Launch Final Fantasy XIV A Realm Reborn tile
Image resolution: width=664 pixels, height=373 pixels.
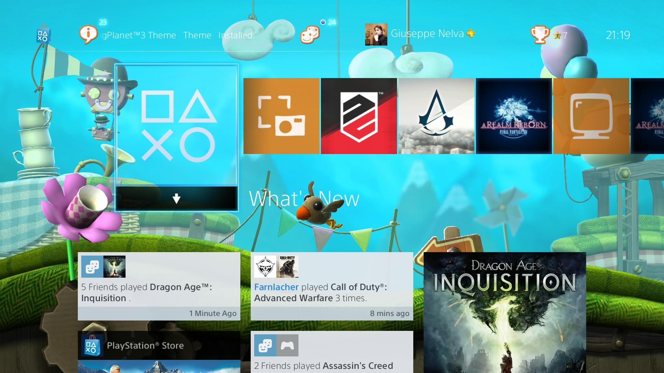[514, 116]
